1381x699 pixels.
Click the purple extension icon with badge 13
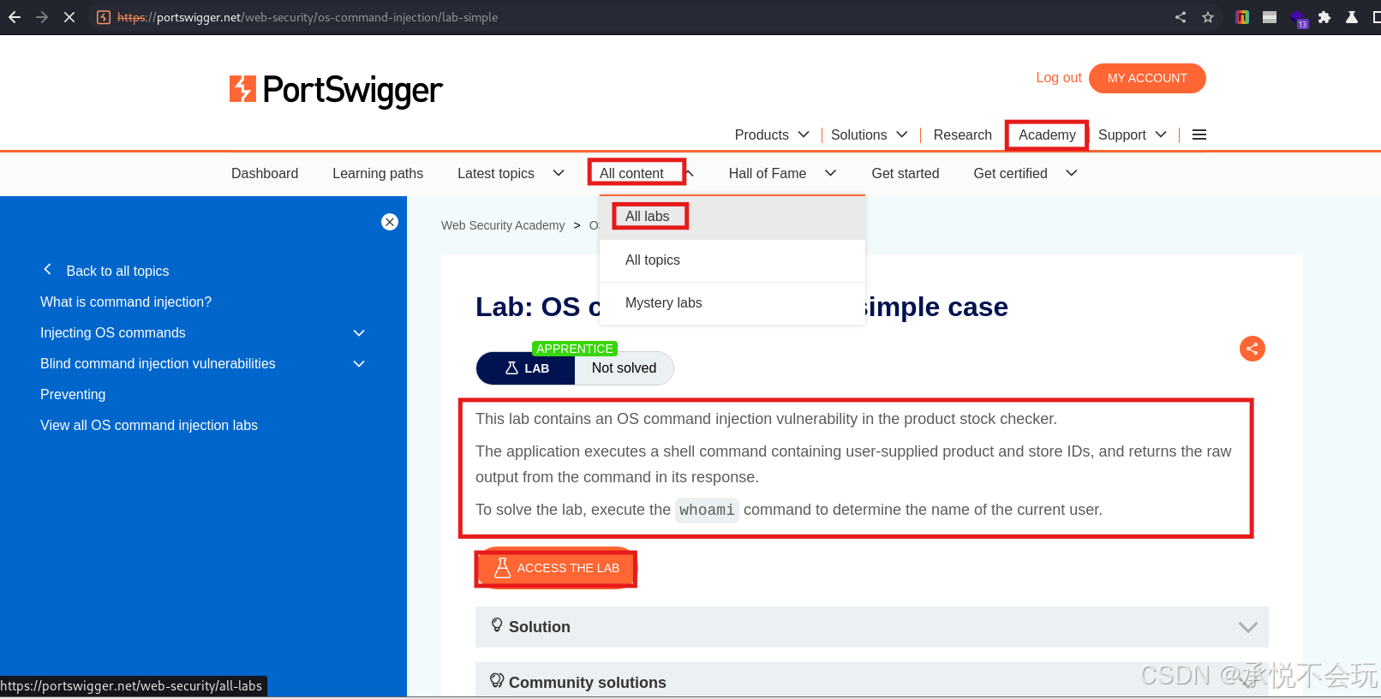pyautogui.click(x=1299, y=18)
